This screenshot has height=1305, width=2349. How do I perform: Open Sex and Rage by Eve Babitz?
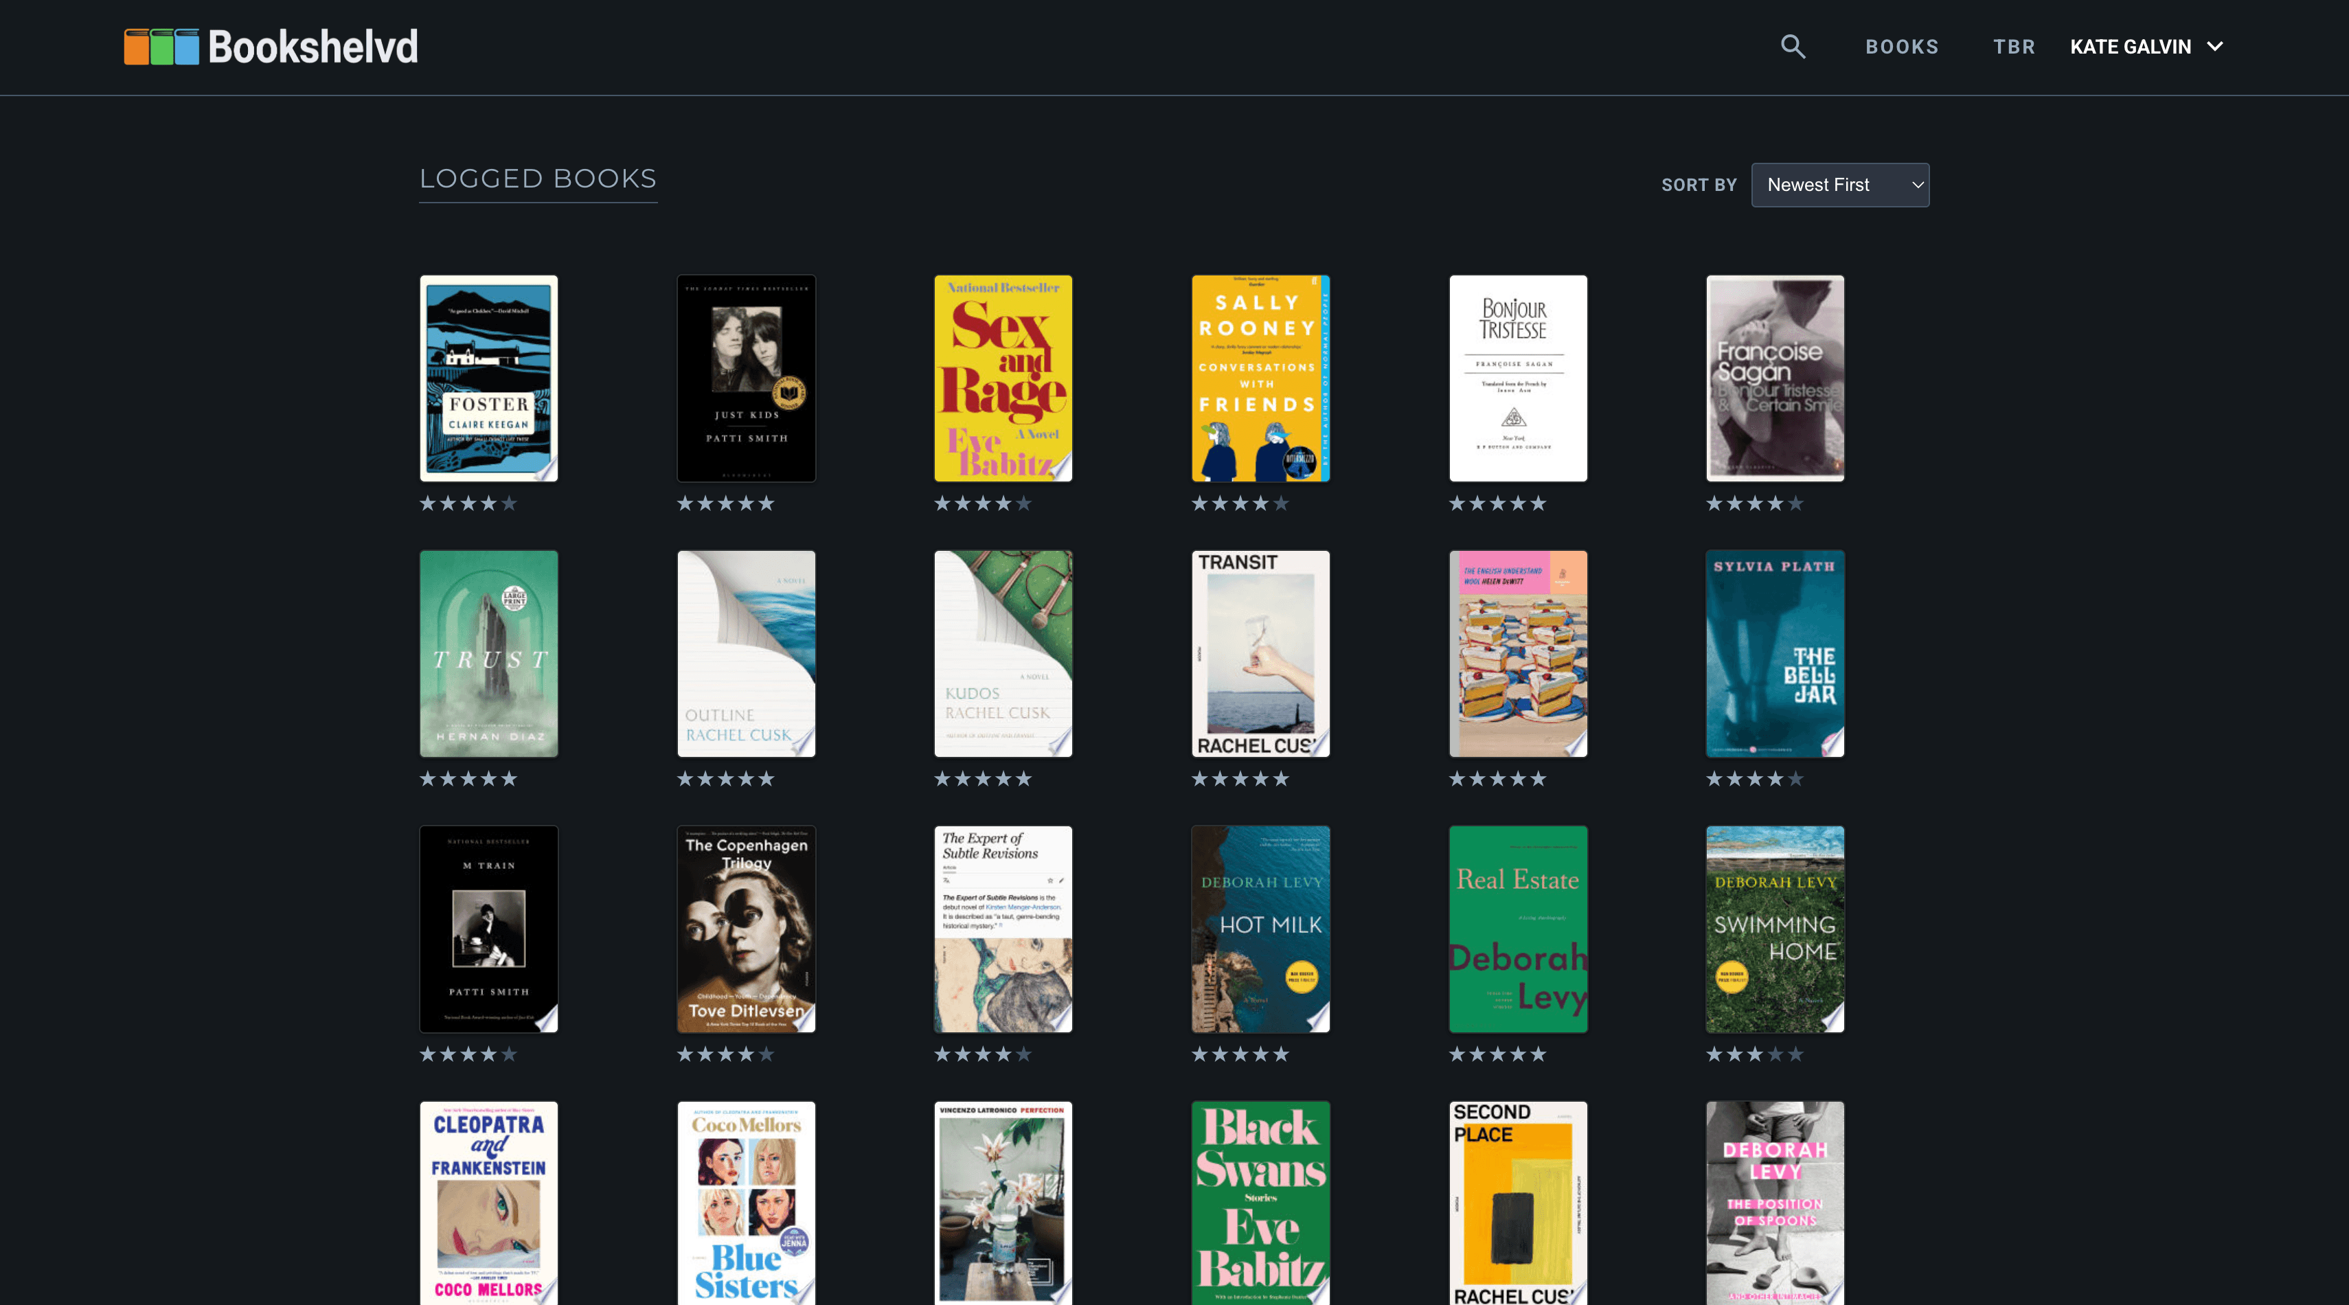pyautogui.click(x=1003, y=378)
